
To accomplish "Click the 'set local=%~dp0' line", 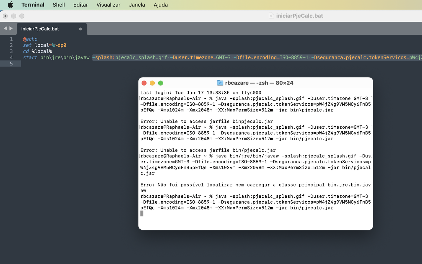I will pos(45,45).
